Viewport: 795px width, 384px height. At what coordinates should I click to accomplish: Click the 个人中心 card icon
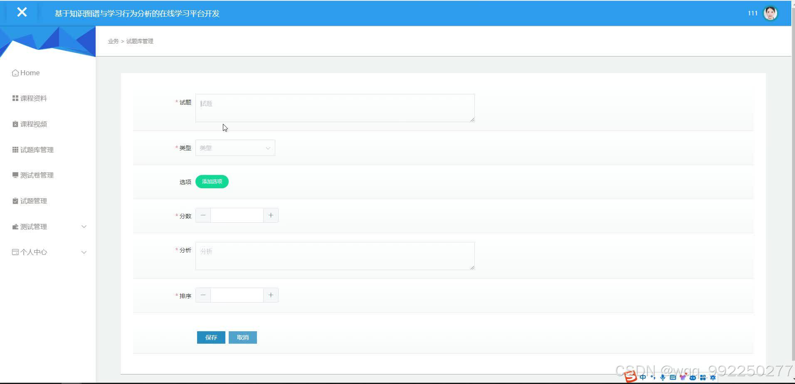point(15,252)
